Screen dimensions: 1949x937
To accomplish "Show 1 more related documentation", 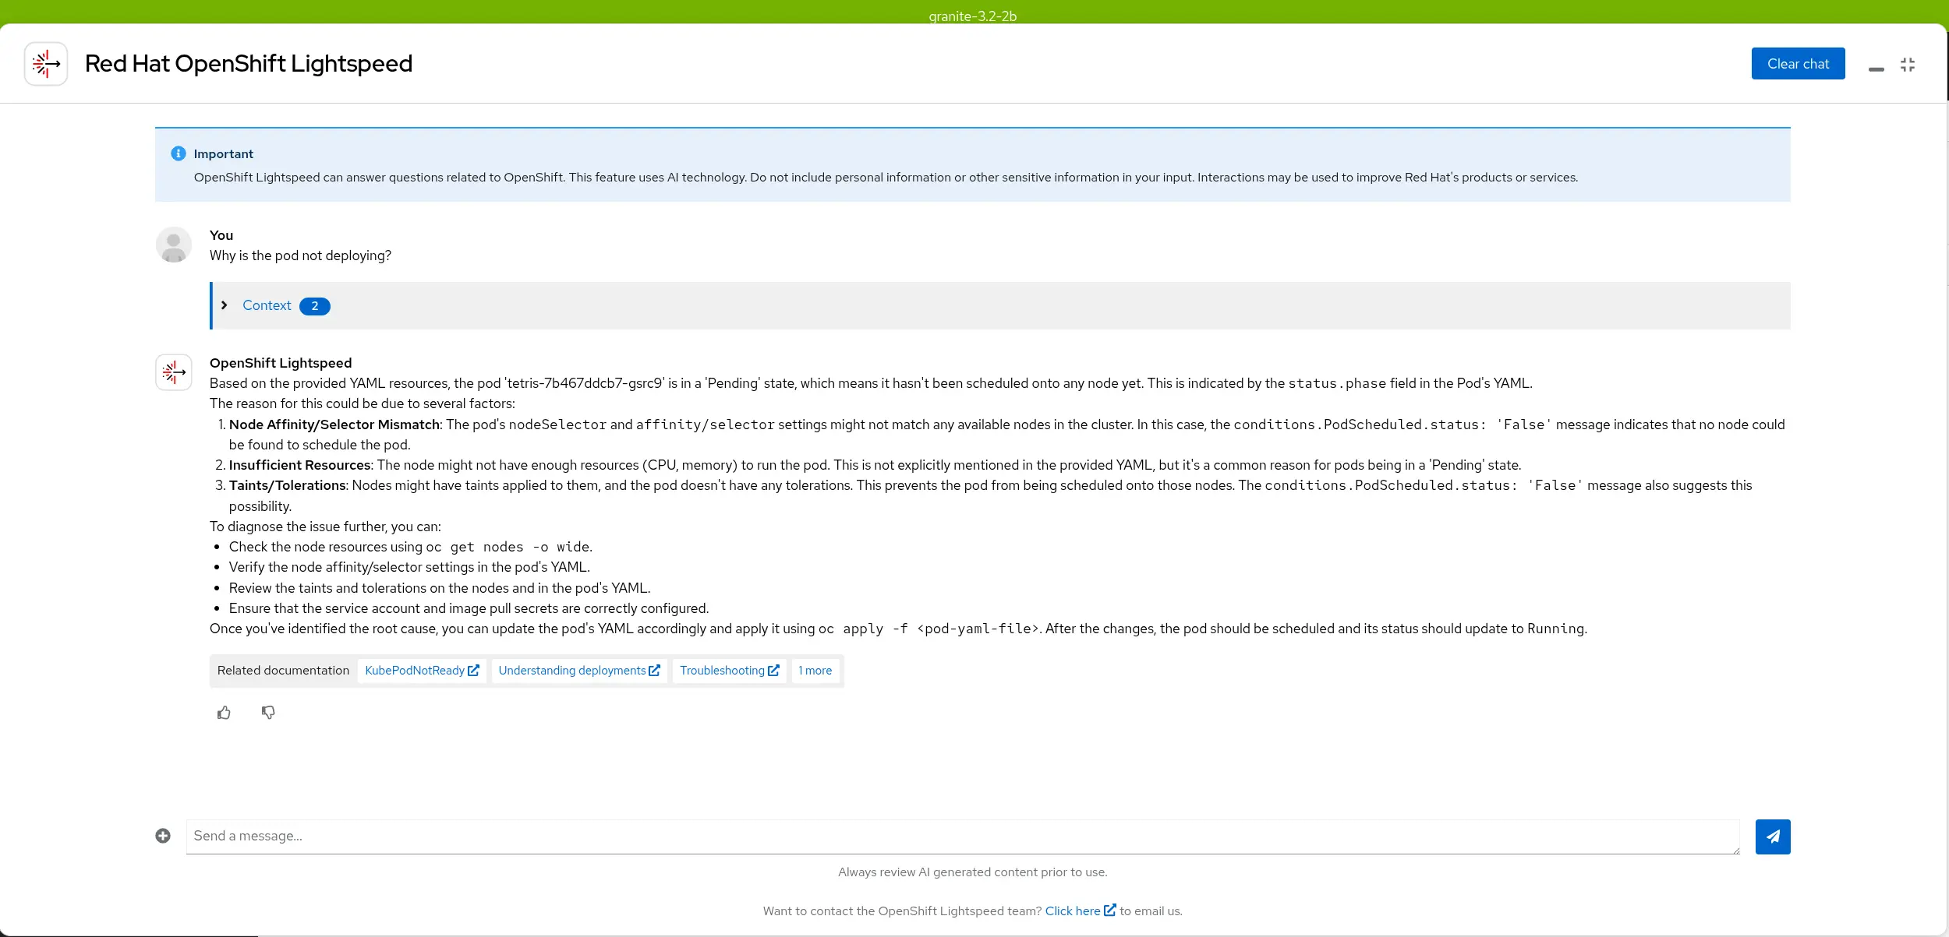I will coord(815,671).
